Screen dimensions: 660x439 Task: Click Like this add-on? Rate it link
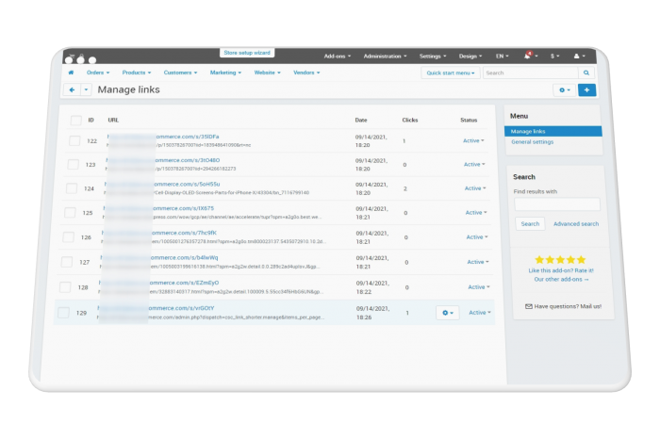(561, 270)
